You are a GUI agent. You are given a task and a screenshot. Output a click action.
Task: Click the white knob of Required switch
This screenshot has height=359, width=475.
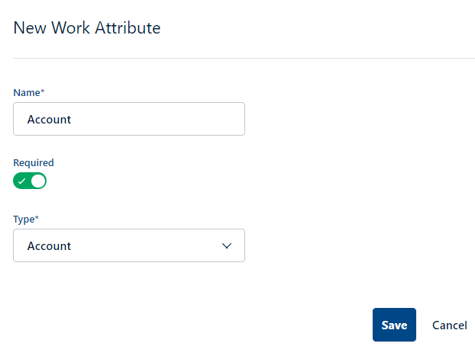click(x=38, y=181)
